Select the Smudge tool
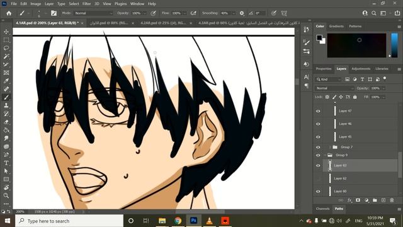The width and height of the screenshot is (403, 227). pos(6,139)
